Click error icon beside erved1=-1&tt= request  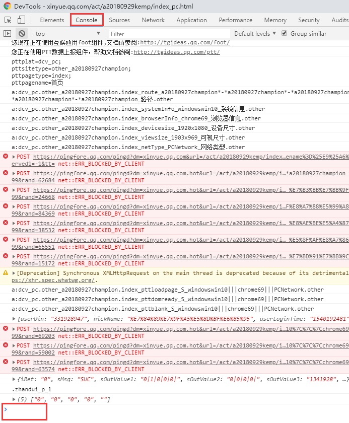click(x=6, y=156)
